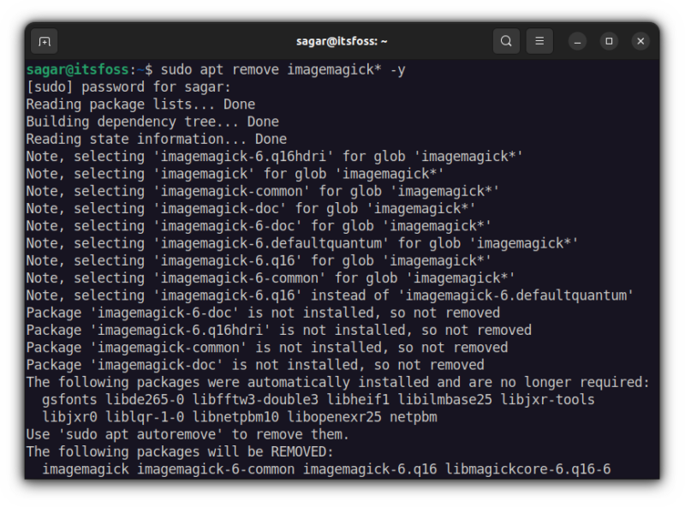This screenshot has height=507, width=685.
Task: Open the search icon in the header bar
Action: 506,41
